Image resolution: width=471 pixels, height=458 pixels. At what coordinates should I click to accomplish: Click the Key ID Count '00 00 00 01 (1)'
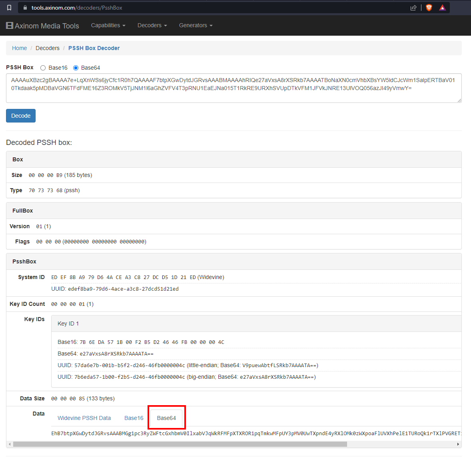(72, 304)
